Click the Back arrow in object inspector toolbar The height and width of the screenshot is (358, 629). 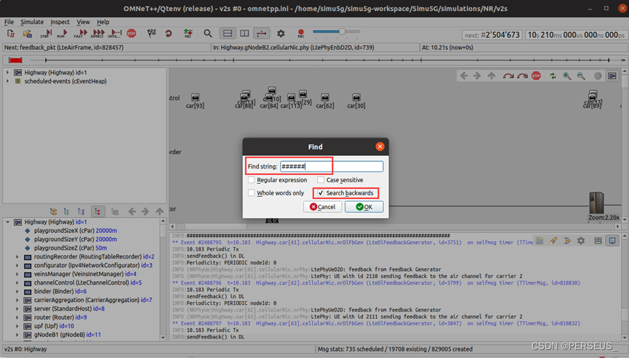pyautogui.click(x=132, y=211)
